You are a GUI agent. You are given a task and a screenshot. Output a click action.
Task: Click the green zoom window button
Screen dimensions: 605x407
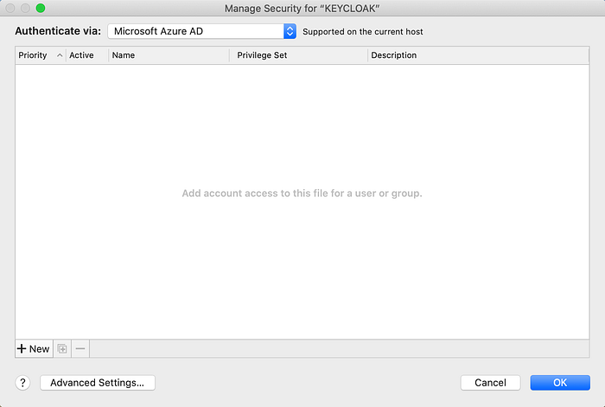tap(41, 8)
